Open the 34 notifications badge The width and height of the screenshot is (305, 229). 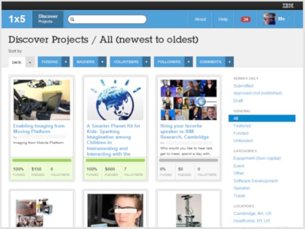246,19
